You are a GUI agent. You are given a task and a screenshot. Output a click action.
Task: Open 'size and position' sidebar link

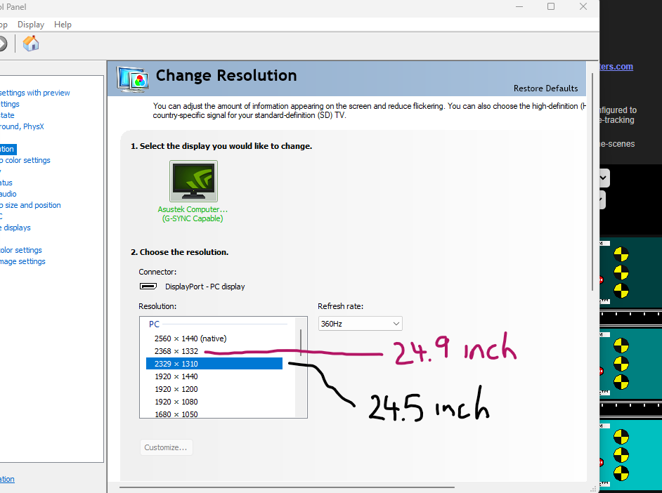(x=30, y=205)
